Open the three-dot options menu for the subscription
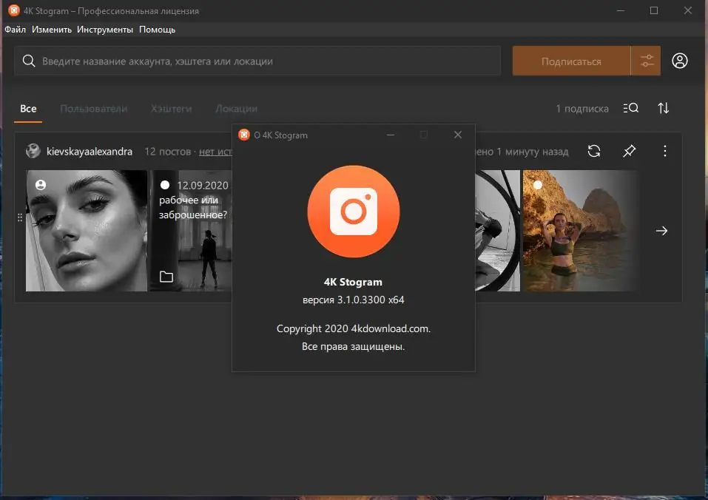 (664, 151)
